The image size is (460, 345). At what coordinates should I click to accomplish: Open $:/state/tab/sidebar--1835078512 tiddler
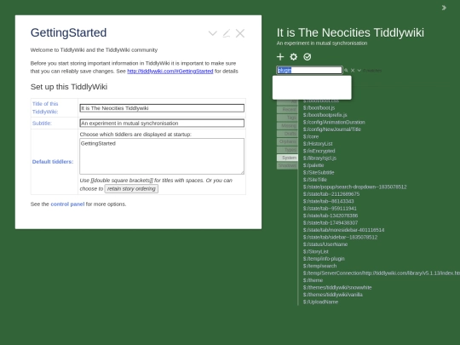click(x=340, y=237)
